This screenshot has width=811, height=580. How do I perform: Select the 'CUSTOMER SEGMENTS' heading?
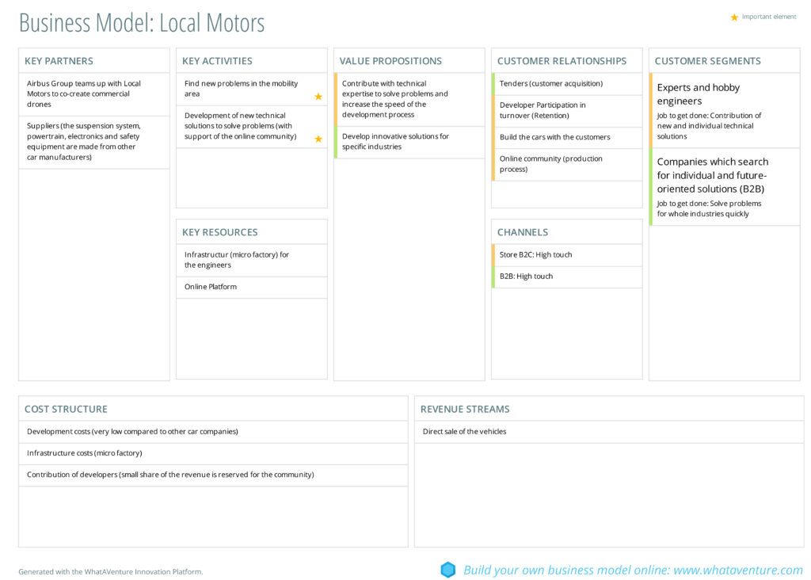click(x=707, y=61)
